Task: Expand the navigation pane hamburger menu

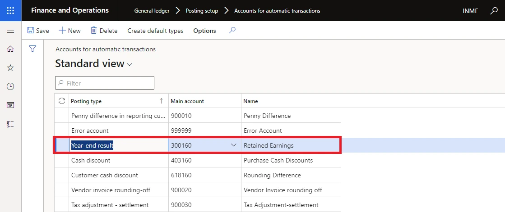Action: click(x=10, y=31)
